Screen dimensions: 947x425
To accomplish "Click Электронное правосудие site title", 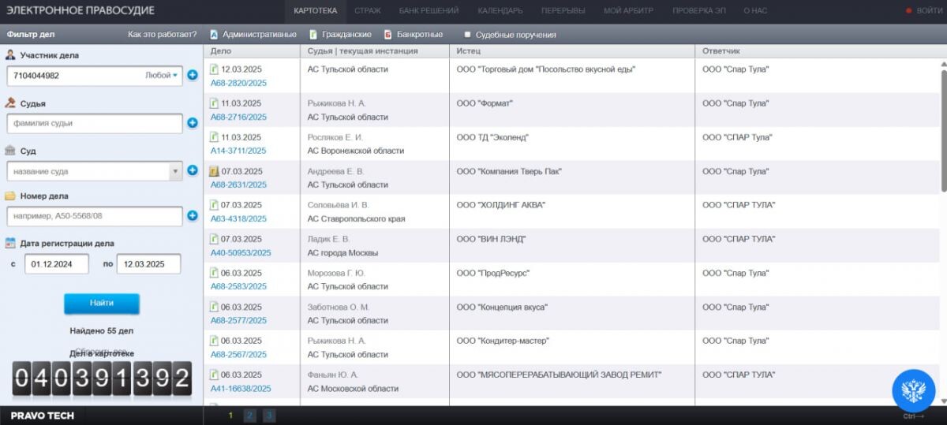I will pos(81,11).
